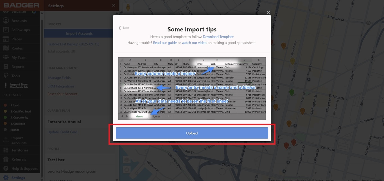The height and width of the screenshot is (181, 384).
Task: Click the Manage Fields link
Action: coord(59,78)
